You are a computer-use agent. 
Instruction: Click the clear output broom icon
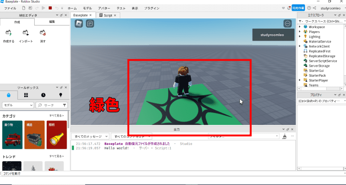point(285,136)
